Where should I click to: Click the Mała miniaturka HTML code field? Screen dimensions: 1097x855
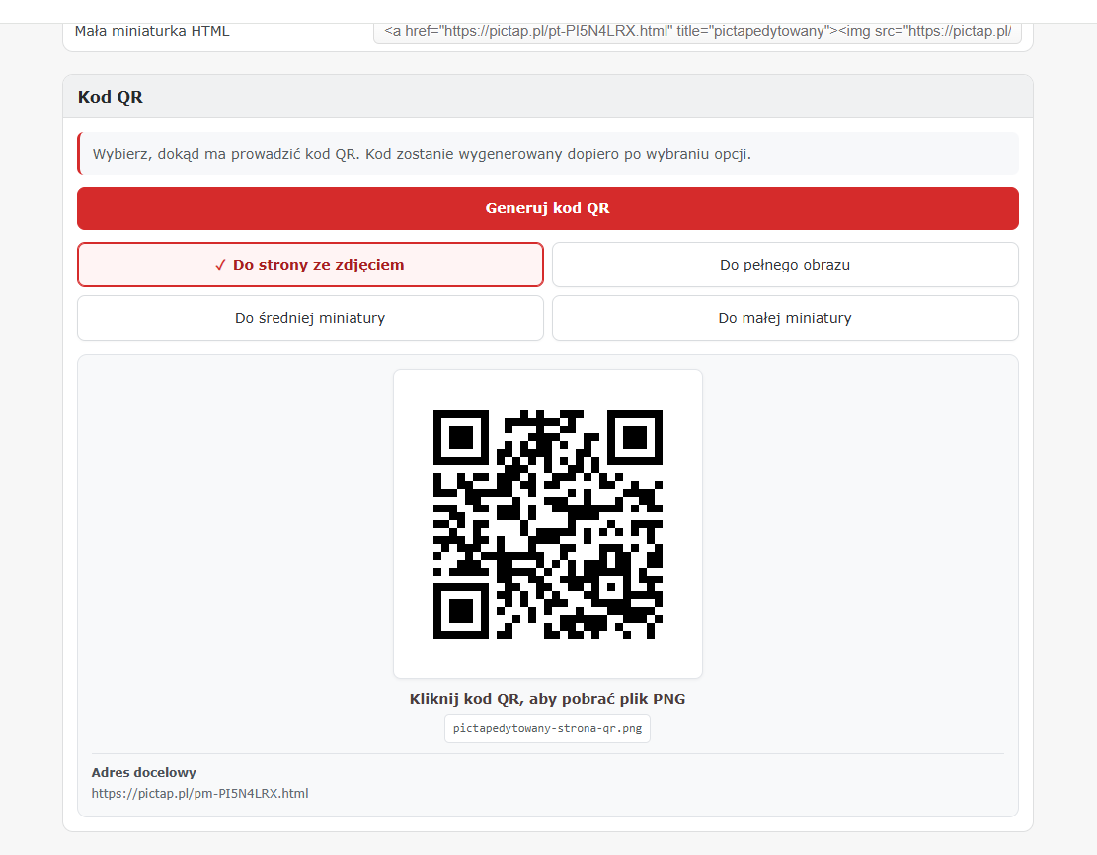(x=697, y=31)
